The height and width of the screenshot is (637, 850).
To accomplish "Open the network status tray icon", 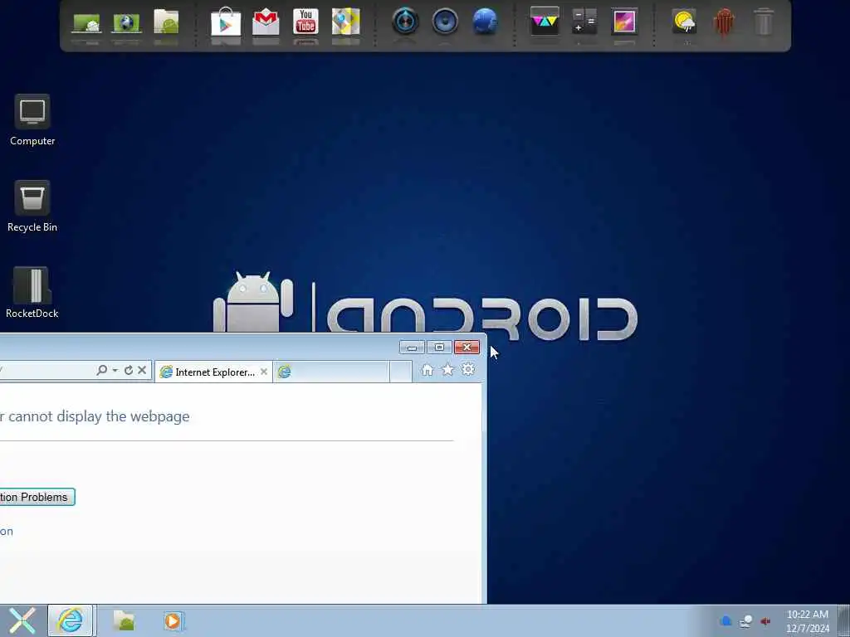I will (x=746, y=621).
